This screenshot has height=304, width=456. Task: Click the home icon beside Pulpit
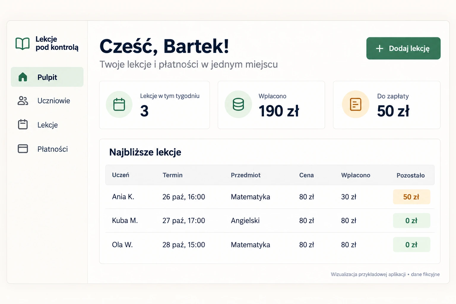[x=23, y=77]
